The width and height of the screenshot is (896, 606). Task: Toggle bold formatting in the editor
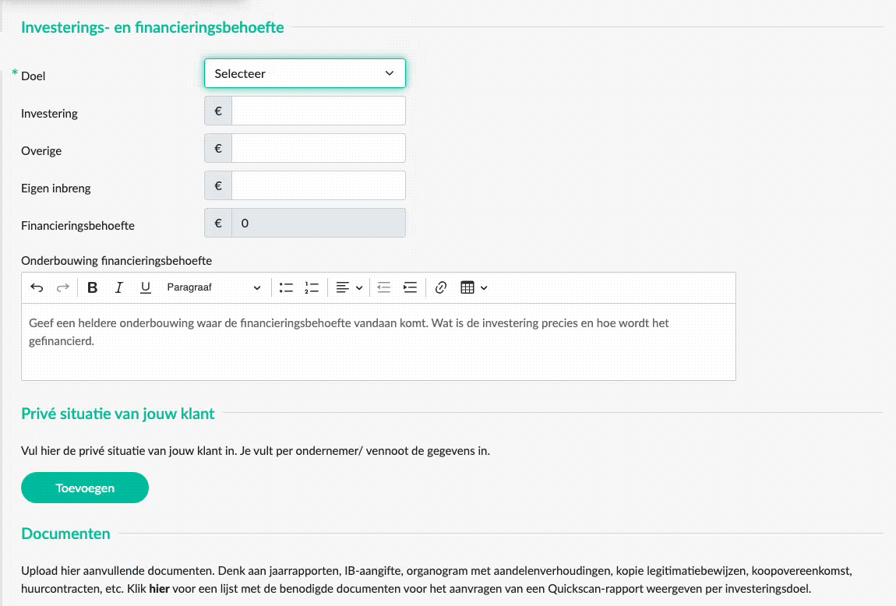93,287
